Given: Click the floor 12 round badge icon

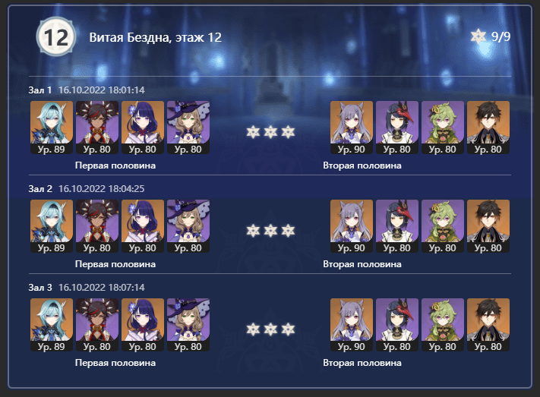Looking at the screenshot, I should (55, 36).
